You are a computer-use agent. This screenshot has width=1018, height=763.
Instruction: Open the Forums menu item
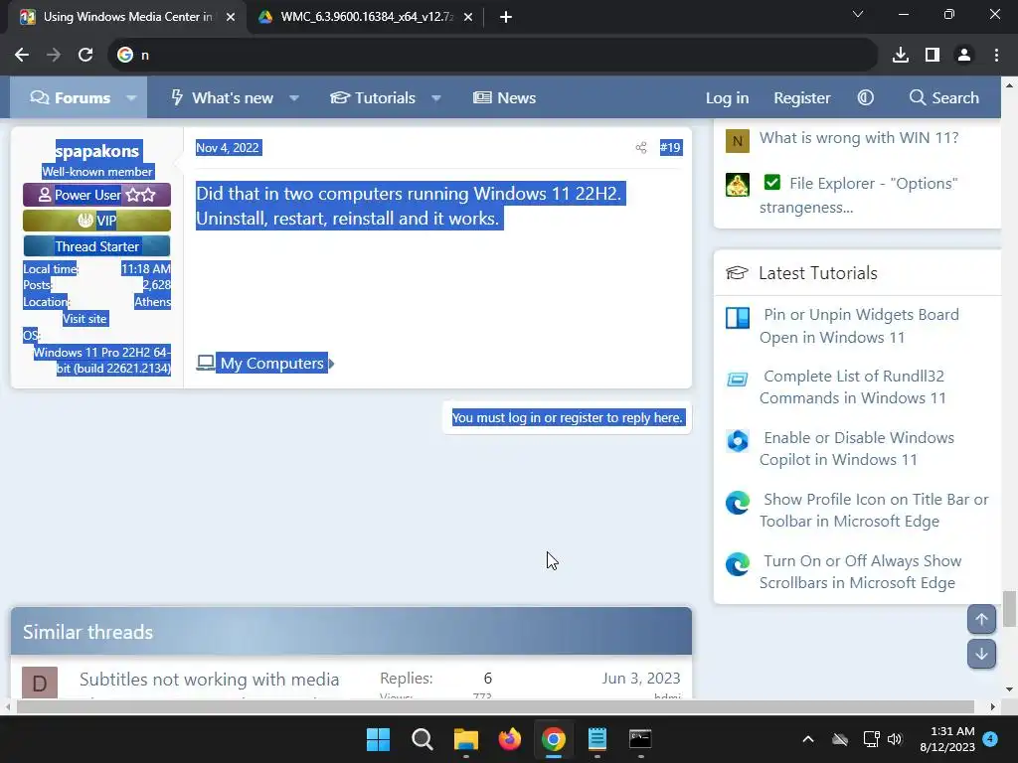pos(71,98)
